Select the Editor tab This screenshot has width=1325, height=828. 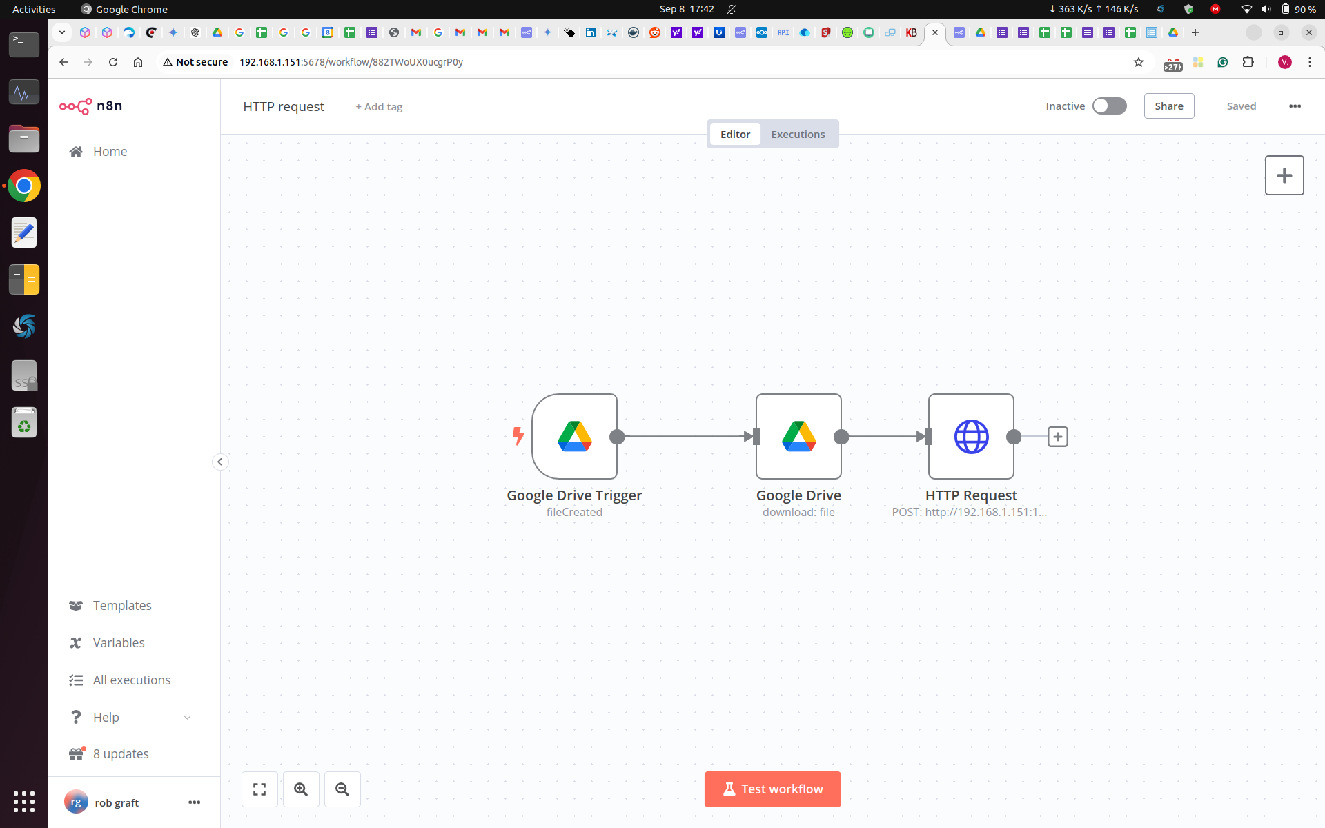[x=735, y=134]
